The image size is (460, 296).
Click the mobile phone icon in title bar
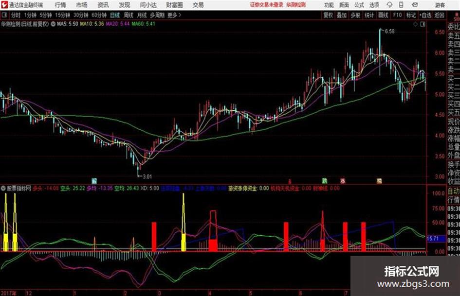[401, 5]
